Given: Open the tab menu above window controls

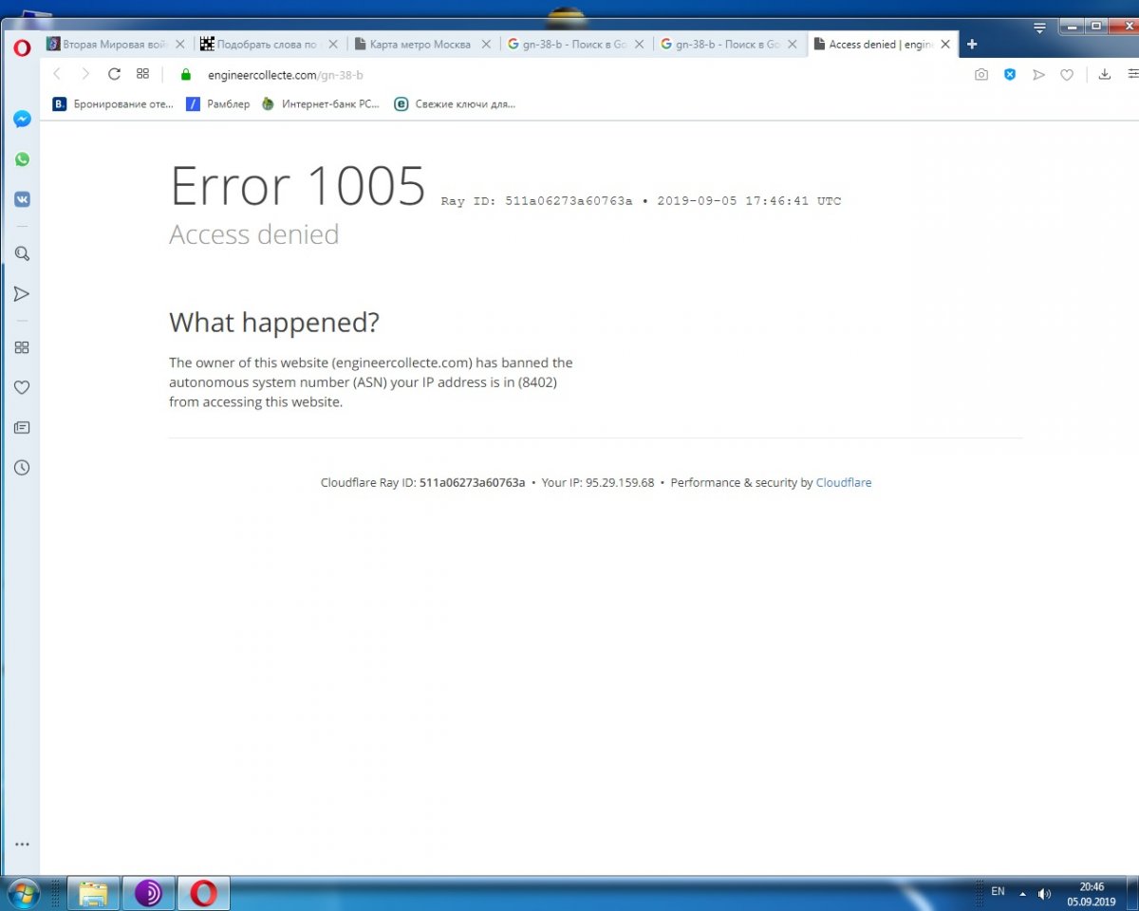Looking at the screenshot, I should (x=1040, y=28).
